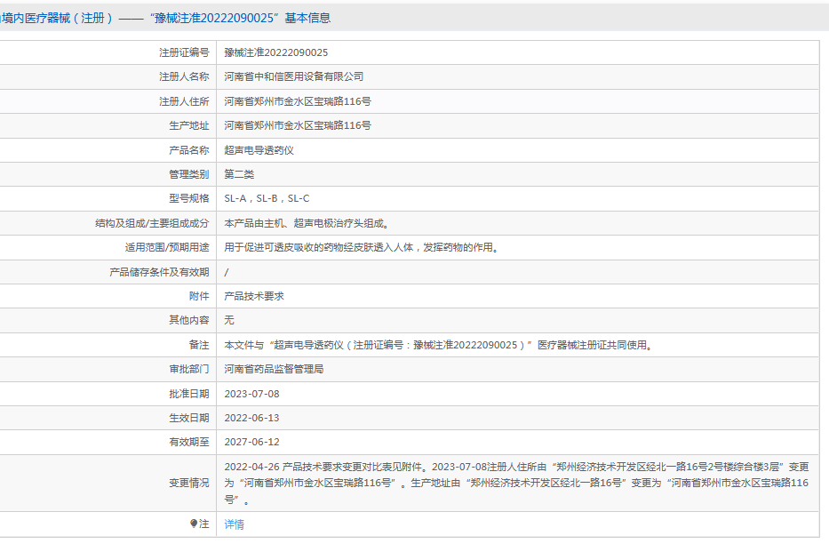Click the 审批部门 label
This screenshot has height=544, width=829.
(x=188, y=369)
